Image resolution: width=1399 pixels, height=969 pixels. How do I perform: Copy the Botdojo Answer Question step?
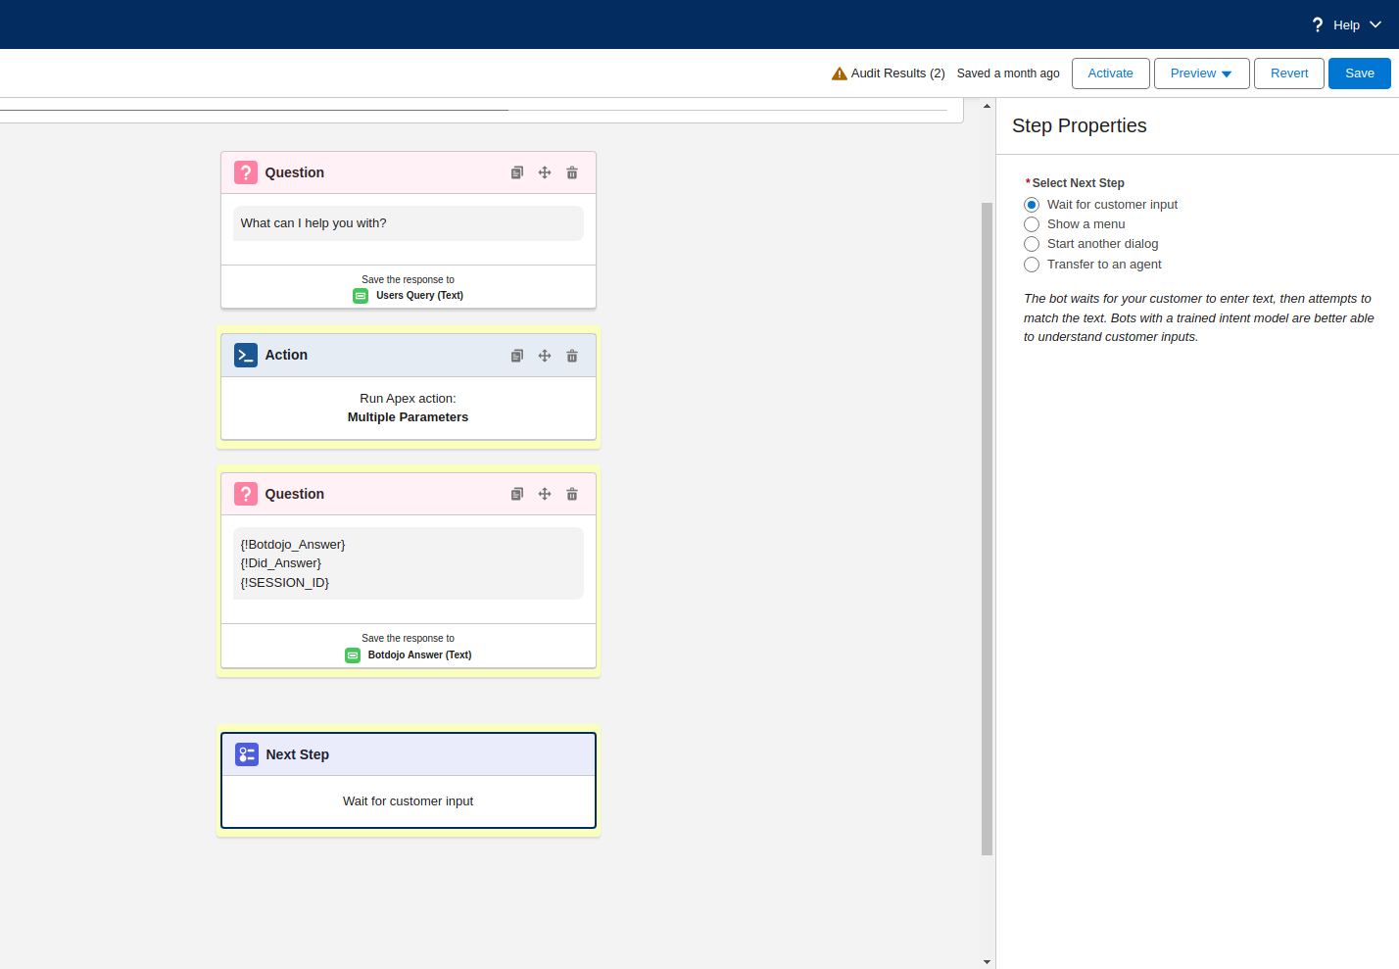point(517,494)
